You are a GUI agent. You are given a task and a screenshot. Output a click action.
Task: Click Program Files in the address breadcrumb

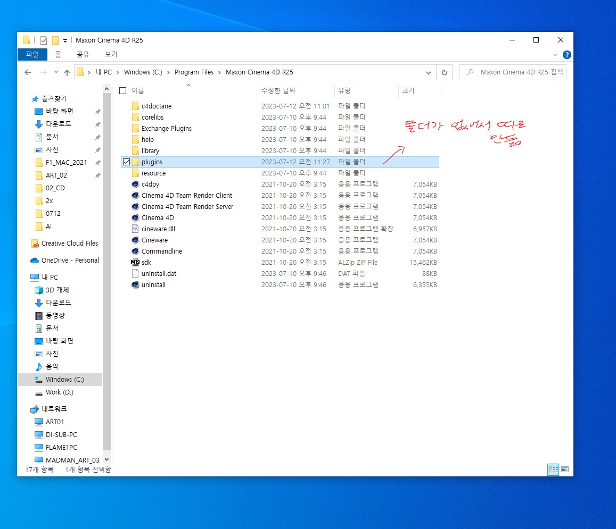(194, 72)
